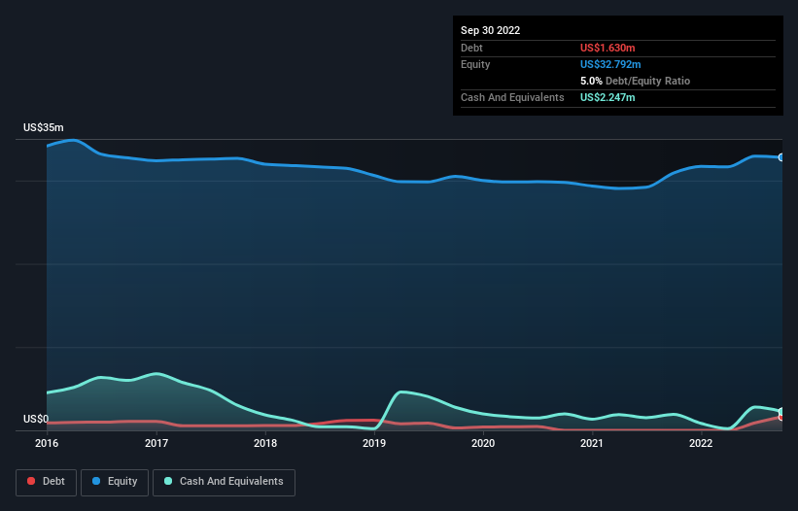Image resolution: width=798 pixels, height=511 pixels.
Task: Toggle the Debt legend button
Action: 47,482
